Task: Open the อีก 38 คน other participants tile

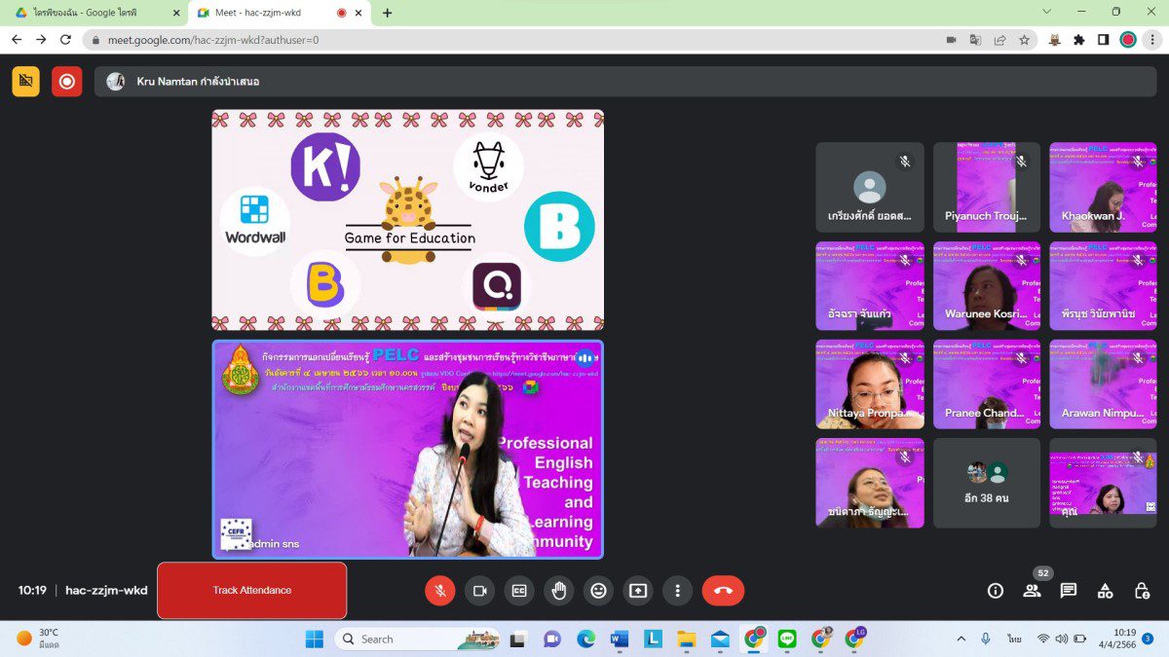Action: point(987,483)
